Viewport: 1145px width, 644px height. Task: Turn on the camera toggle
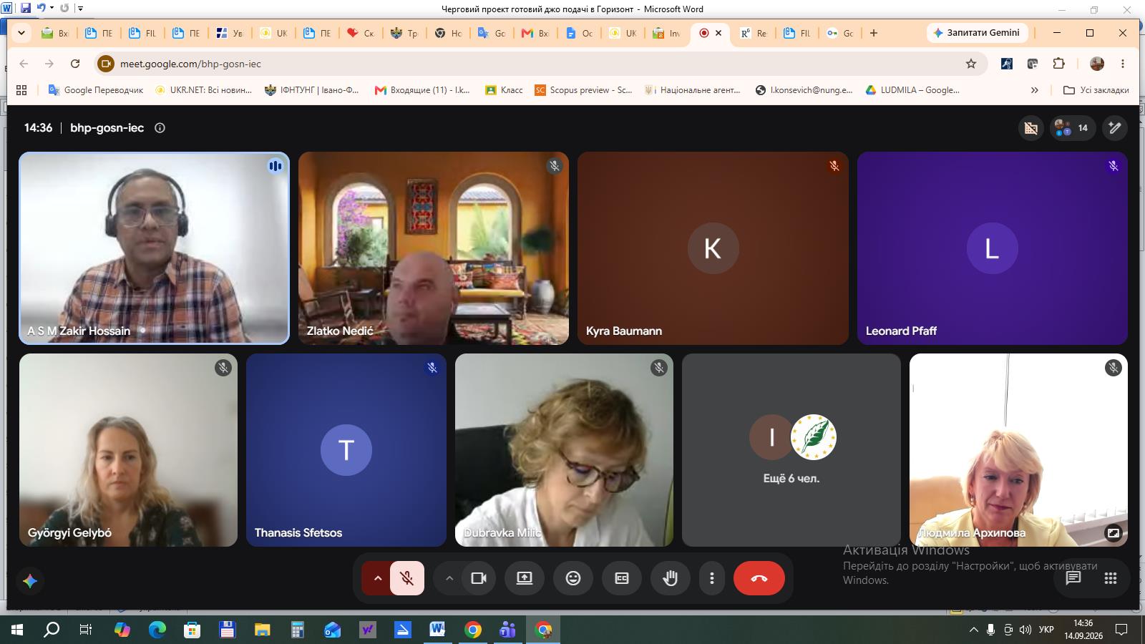pos(479,578)
